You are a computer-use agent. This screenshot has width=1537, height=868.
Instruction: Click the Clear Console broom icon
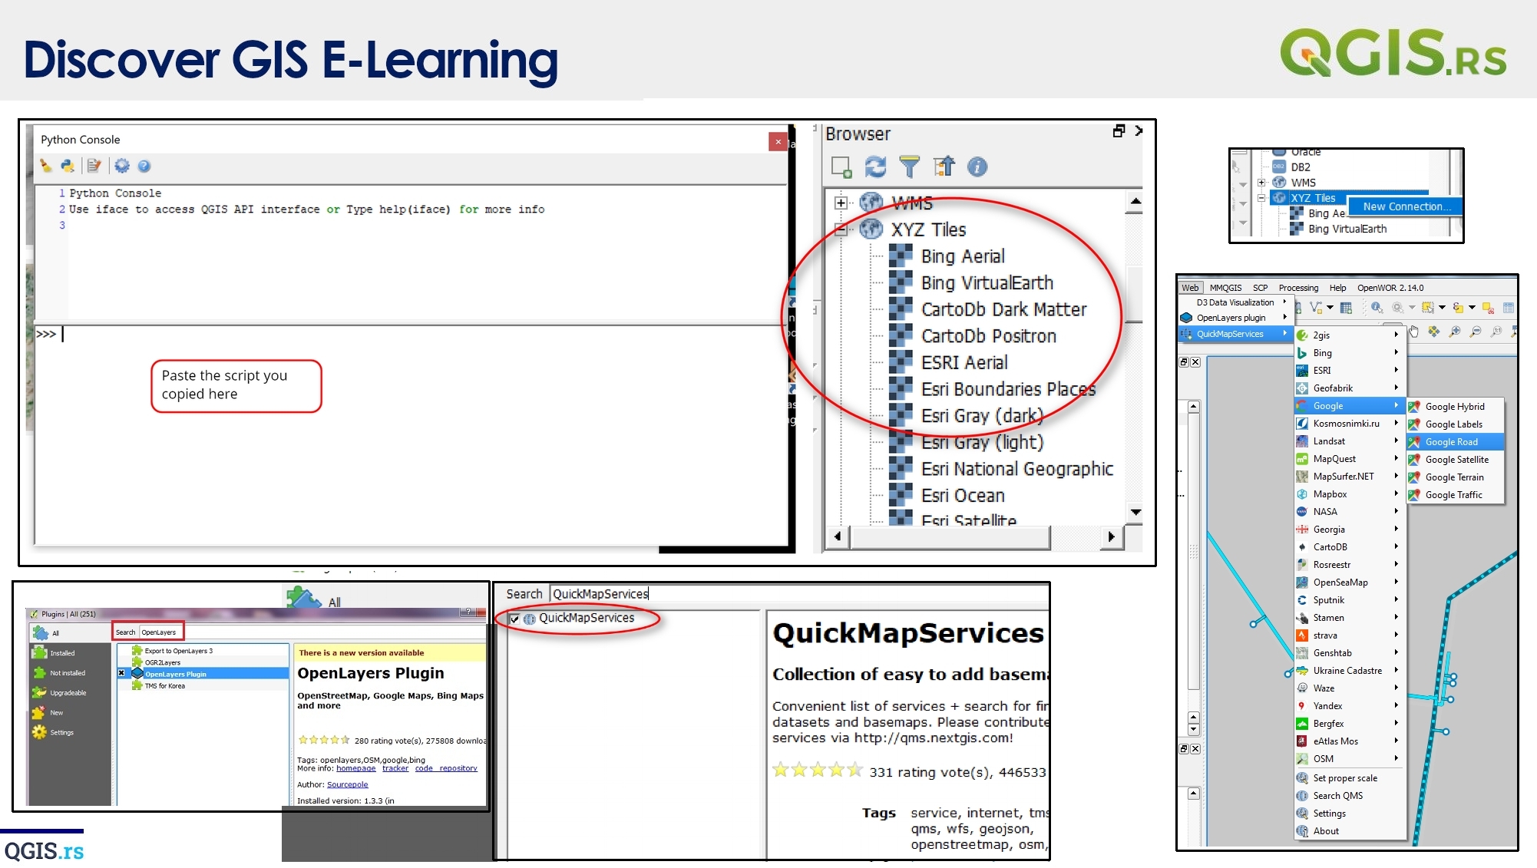point(46,166)
